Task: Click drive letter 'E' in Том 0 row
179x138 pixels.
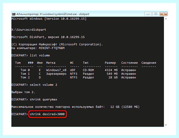Action: [40, 70]
